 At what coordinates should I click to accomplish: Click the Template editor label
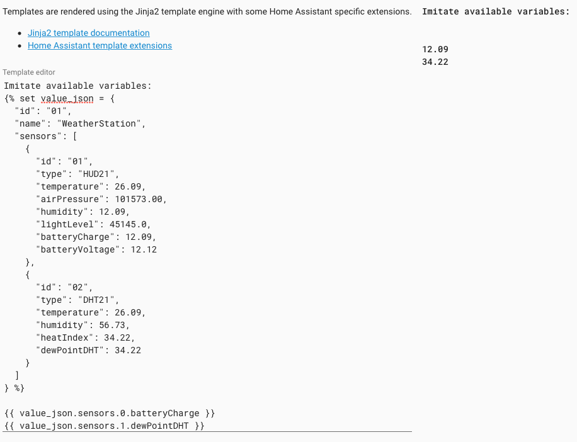(28, 72)
